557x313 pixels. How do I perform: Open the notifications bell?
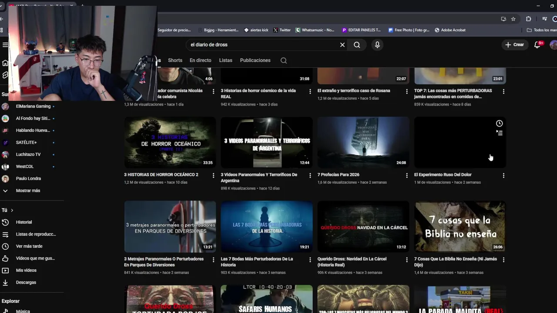coord(537,45)
